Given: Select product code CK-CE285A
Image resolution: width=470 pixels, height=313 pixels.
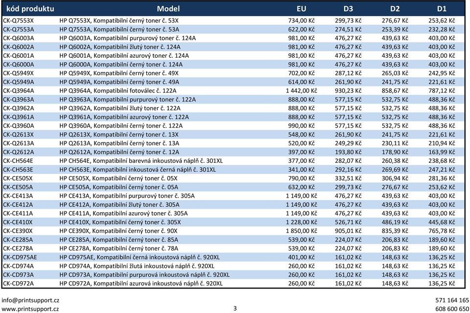Looking at the screenshot, I should click(18, 240).
